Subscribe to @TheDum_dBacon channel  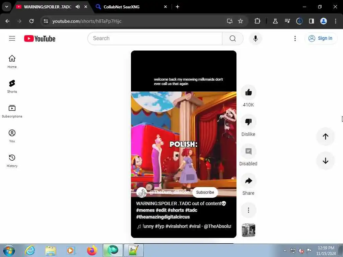point(205,192)
